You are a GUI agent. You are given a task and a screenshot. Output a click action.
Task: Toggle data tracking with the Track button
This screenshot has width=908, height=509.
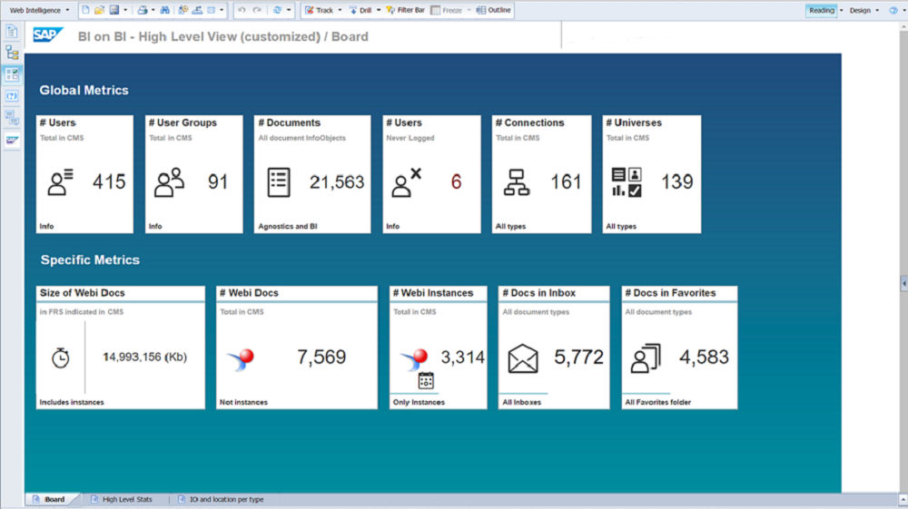320,10
